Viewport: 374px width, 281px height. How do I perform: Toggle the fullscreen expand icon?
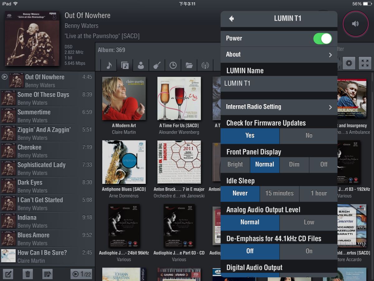365,63
